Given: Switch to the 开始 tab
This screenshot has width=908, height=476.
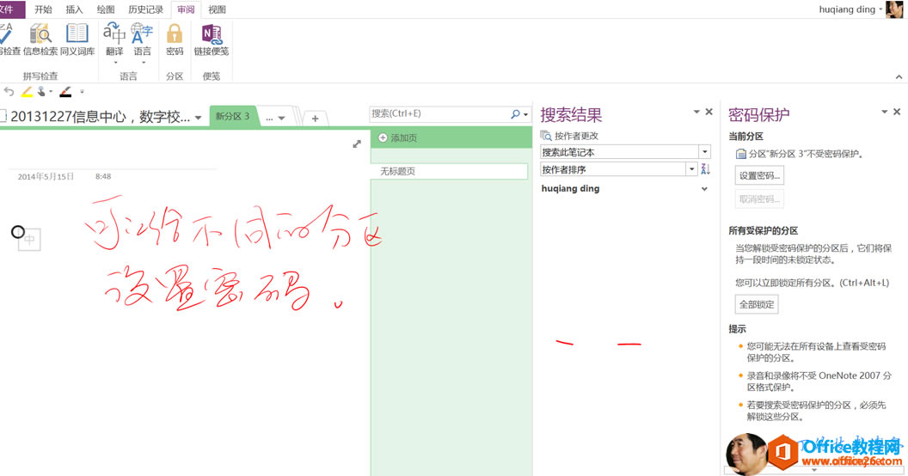Looking at the screenshot, I should (43, 9).
